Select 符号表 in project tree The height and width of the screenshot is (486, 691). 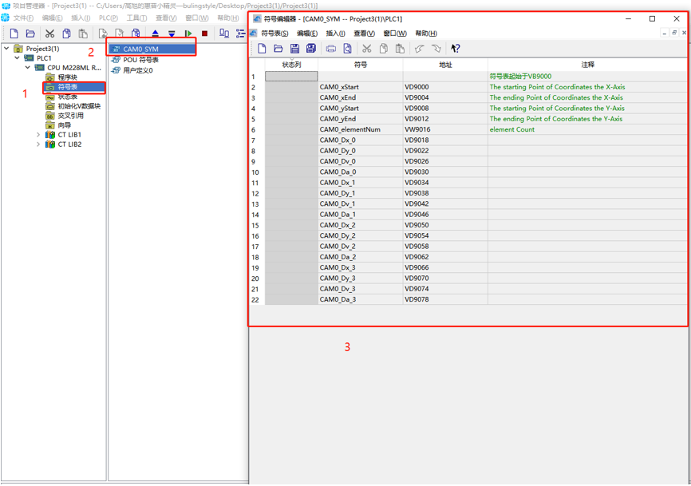[x=68, y=87]
